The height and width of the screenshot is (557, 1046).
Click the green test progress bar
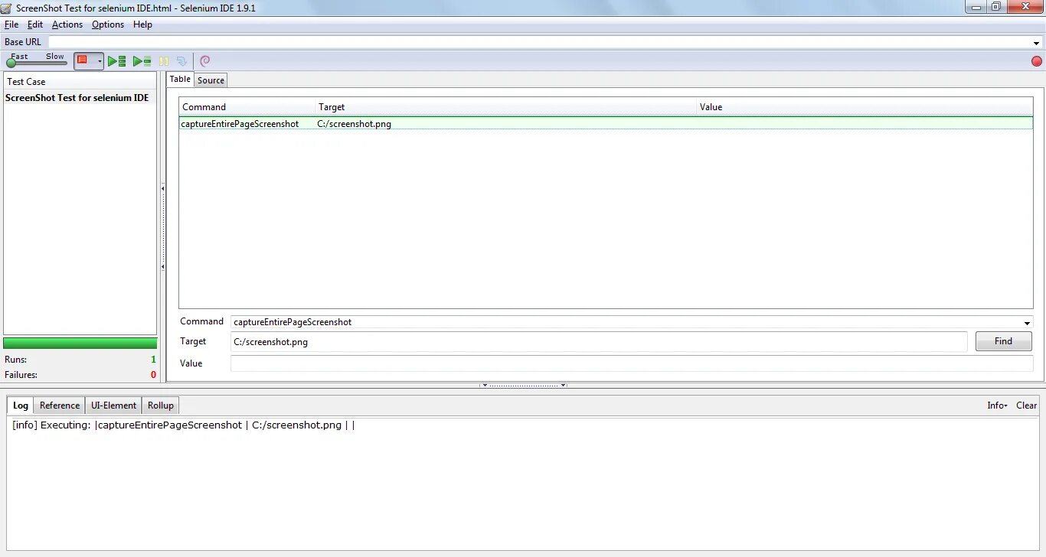pos(80,343)
